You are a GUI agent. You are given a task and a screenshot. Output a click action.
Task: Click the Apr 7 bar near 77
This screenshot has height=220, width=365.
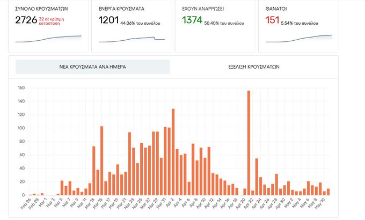193,169
